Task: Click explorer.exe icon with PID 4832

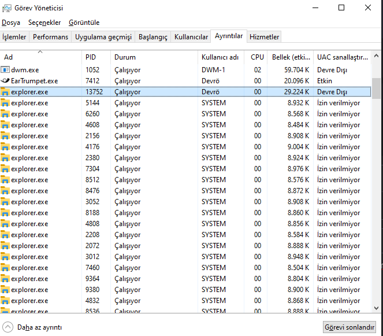Action: 5,301
